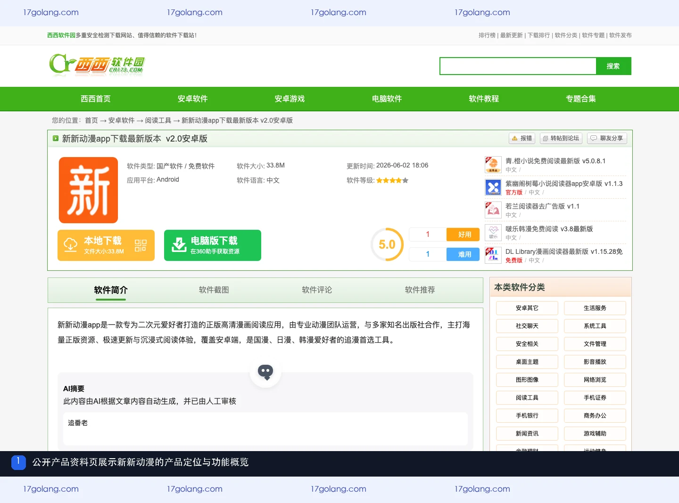Click the green 搜索 button
Screen dimensions: 679x503
pos(613,66)
